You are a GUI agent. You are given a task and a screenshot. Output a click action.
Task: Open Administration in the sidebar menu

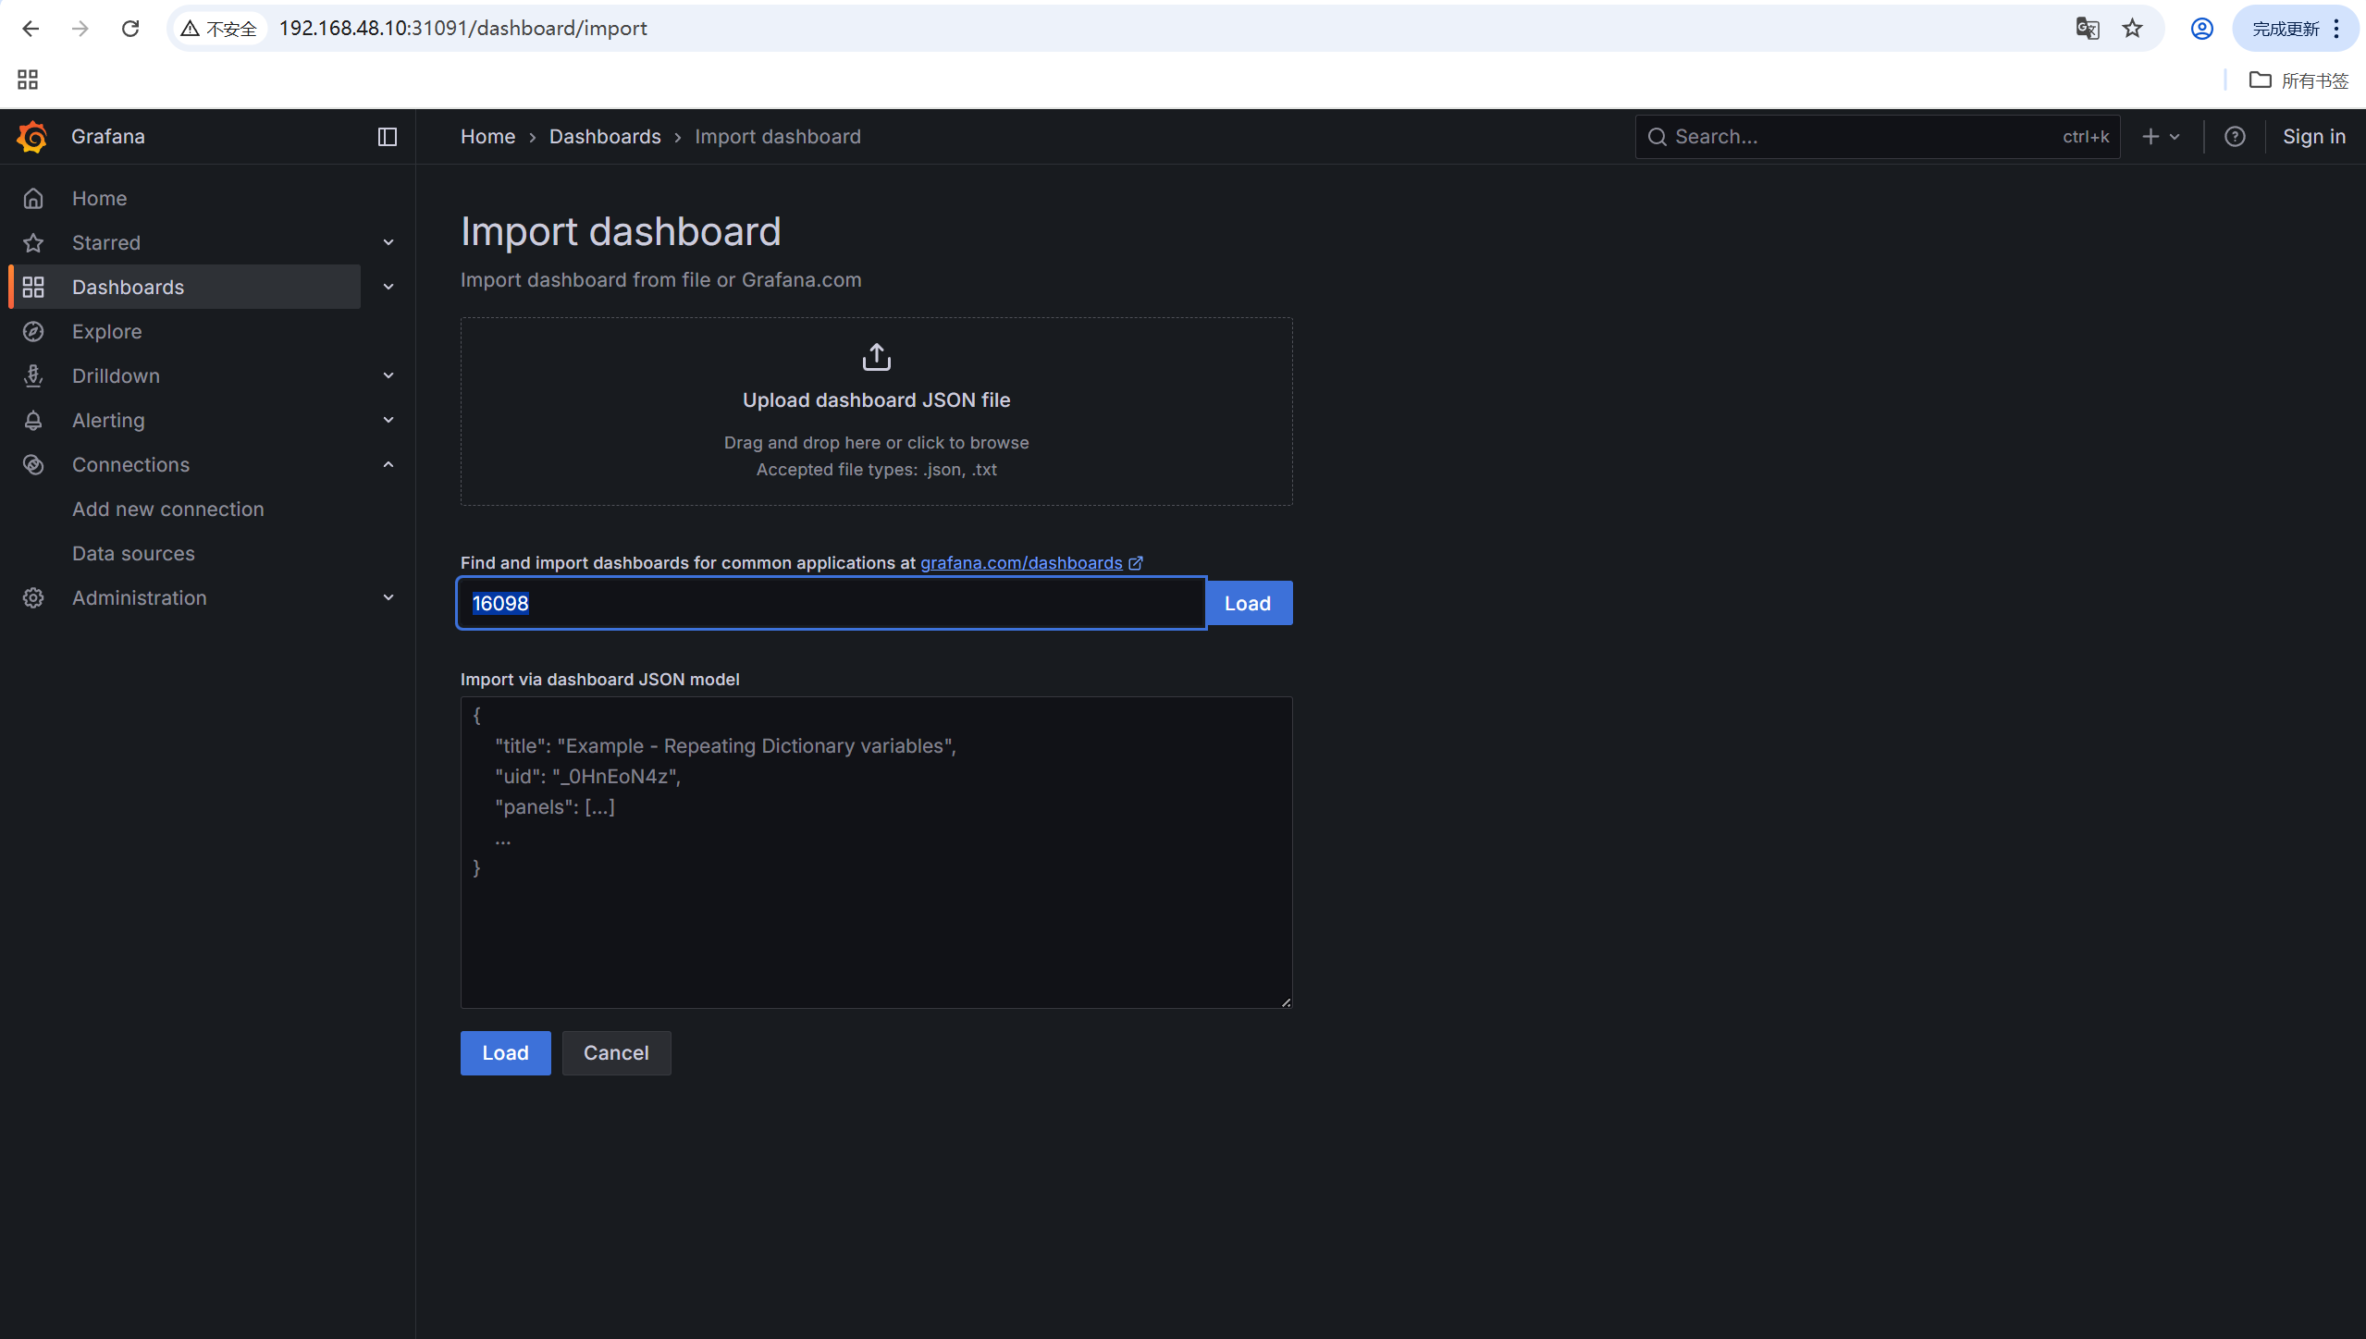140,597
